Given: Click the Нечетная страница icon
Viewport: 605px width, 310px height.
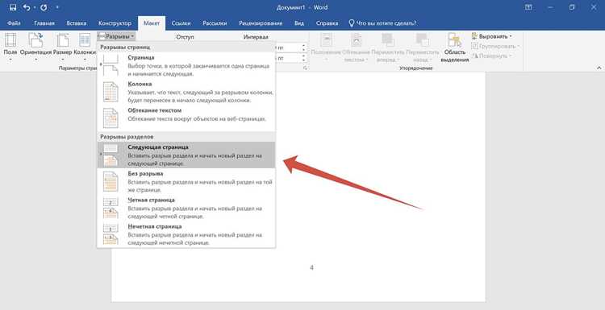Looking at the screenshot, I should click(111, 234).
